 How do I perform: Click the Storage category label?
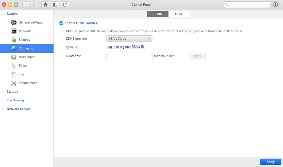pyautogui.click(x=12, y=92)
